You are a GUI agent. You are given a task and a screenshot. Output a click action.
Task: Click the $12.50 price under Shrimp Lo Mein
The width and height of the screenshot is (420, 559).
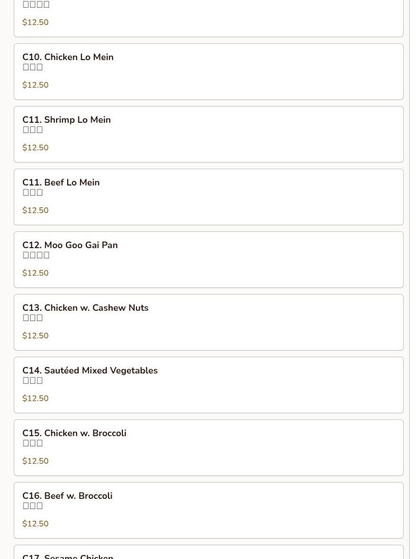pyautogui.click(x=35, y=148)
